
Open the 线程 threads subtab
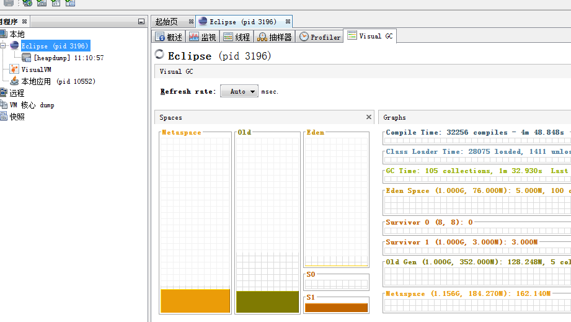pyautogui.click(x=237, y=37)
